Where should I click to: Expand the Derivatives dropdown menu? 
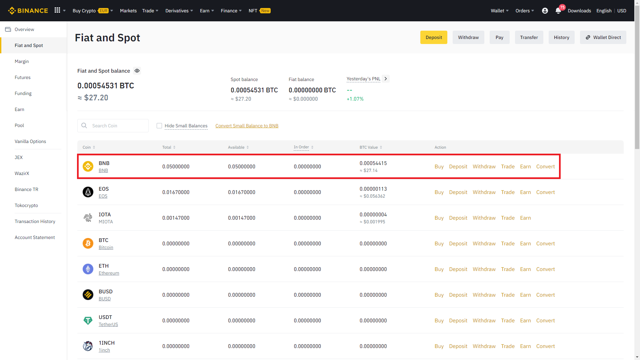(179, 11)
